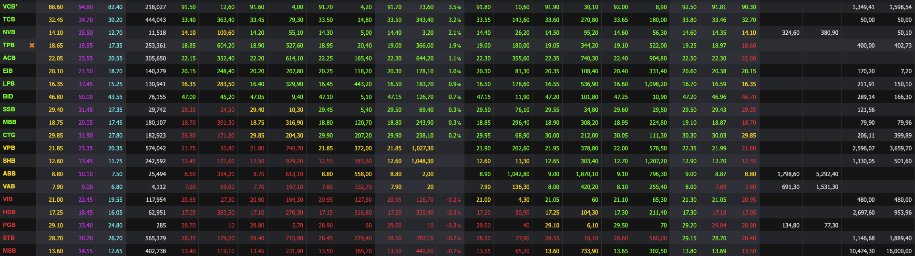
Task: Open the STB ticker symbol
Action: click(x=9, y=238)
